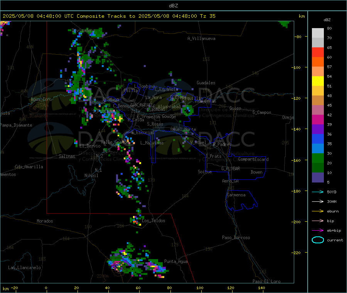
Task: Click the yellow eburn arrow in legend
Action: pyautogui.click(x=318, y=211)
